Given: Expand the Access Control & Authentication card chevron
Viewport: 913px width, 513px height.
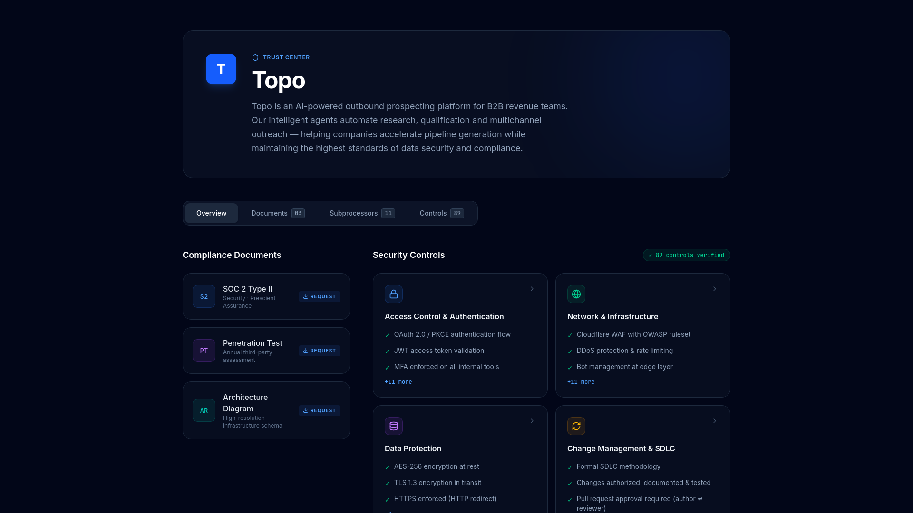Looking at the screenshot, I should pyautogui.click(x=532, y=289).
